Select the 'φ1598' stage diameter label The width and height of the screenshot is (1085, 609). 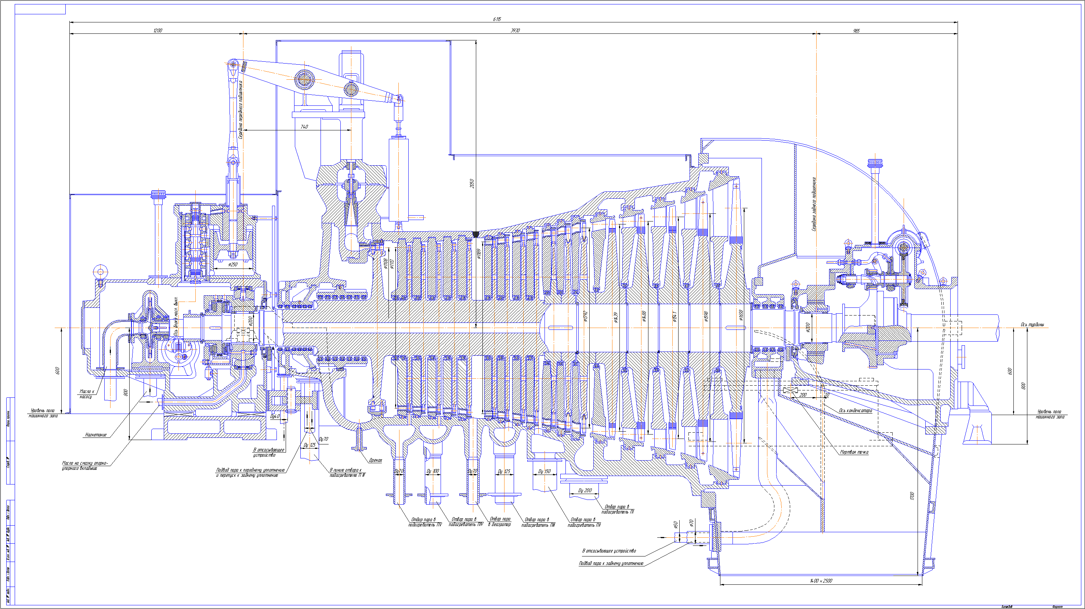click(x=706, y=317)
